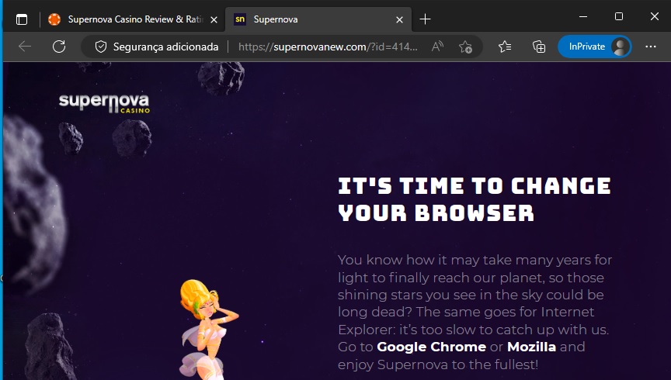Open the Favorites list
This screenshot has height=380, width=671.
505,47
